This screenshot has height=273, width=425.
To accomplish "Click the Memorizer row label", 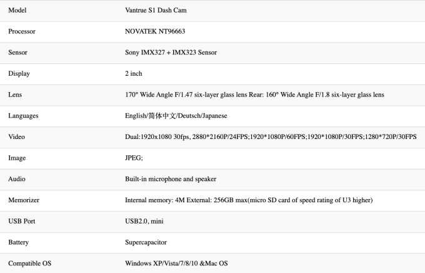I will pos(24,200).
